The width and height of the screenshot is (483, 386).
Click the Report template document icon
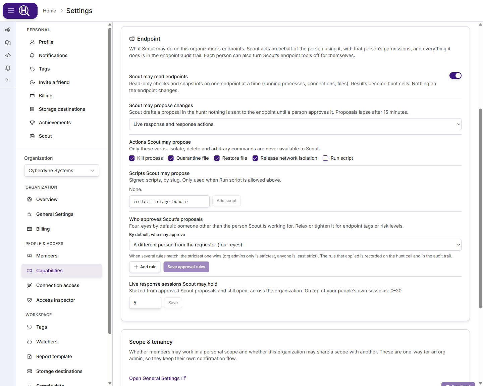tap(30, 356)
